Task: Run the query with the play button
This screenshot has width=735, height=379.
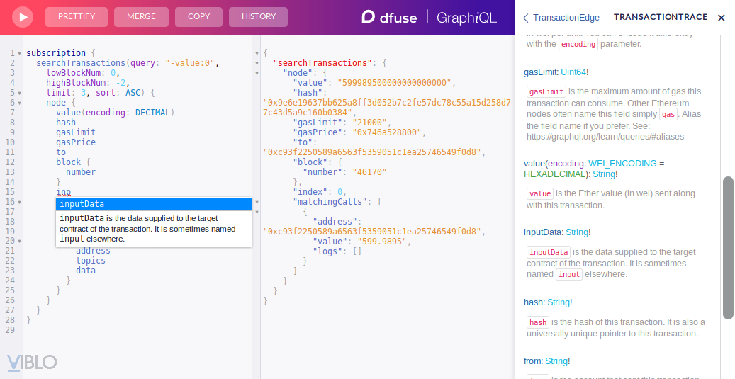Action: 21,17
